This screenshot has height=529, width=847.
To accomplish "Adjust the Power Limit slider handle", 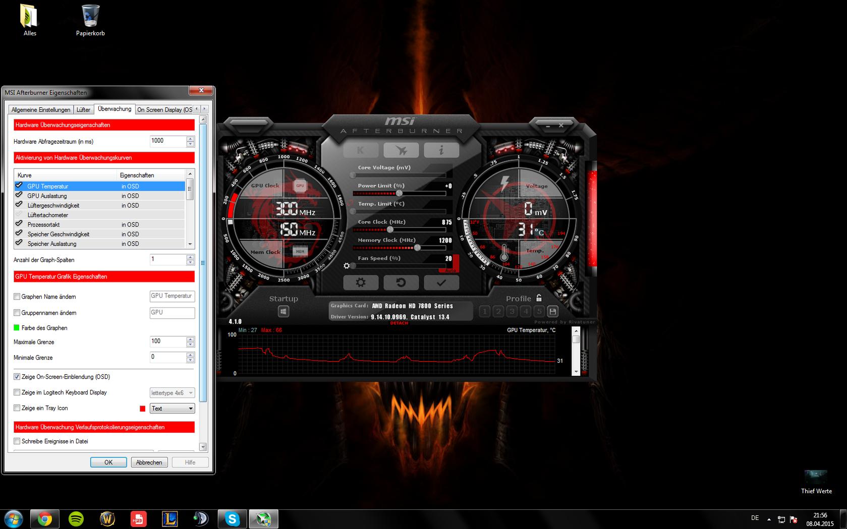I will (x=399, y=193).
